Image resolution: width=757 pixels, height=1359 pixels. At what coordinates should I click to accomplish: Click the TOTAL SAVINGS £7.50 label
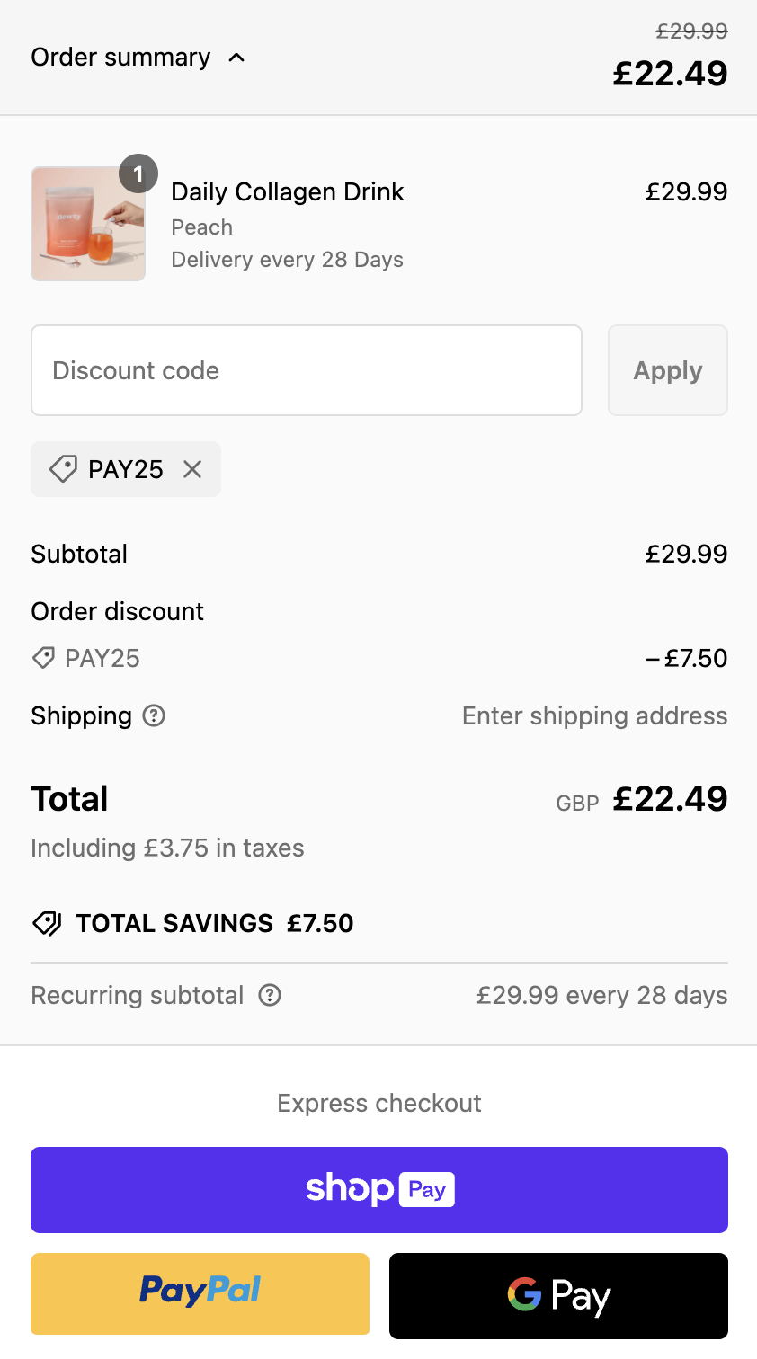point(215,923)
